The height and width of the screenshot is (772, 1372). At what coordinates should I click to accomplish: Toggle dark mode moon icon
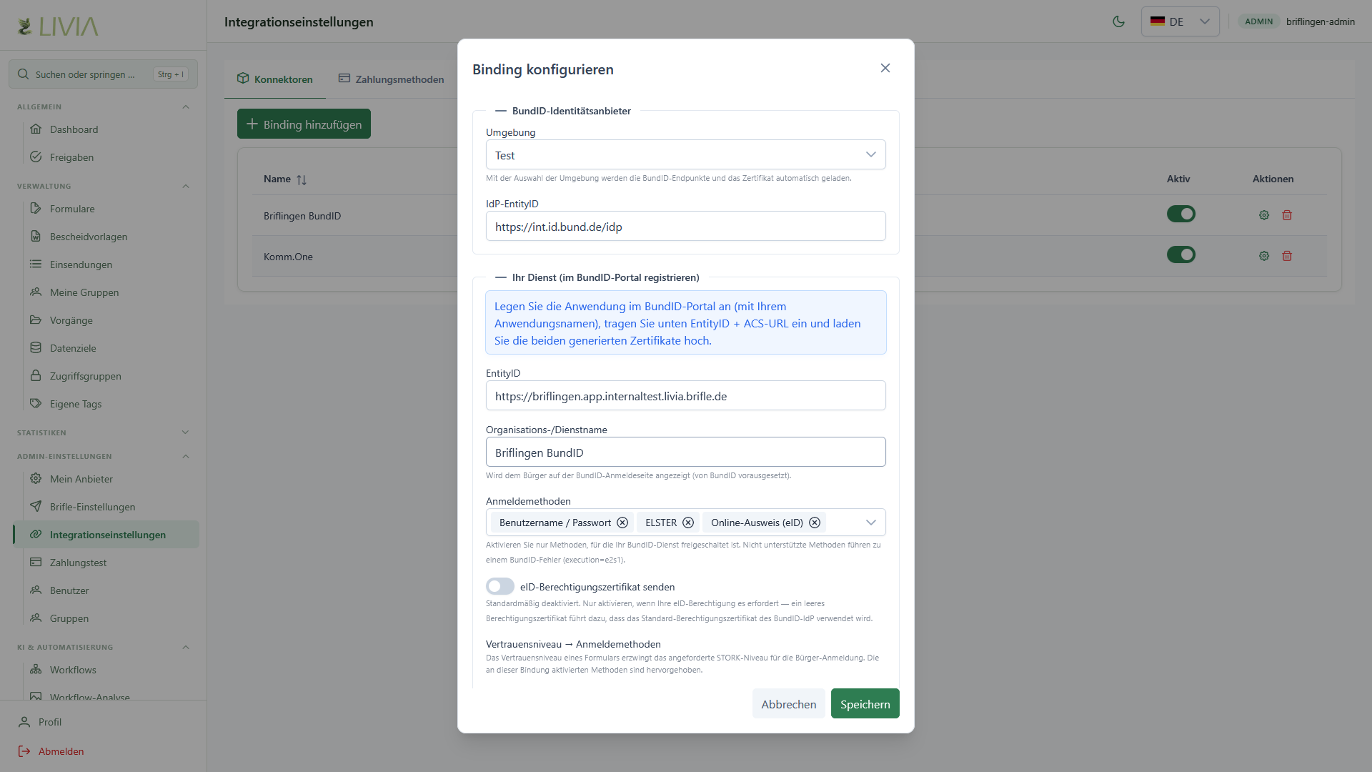coord(1119,21)
